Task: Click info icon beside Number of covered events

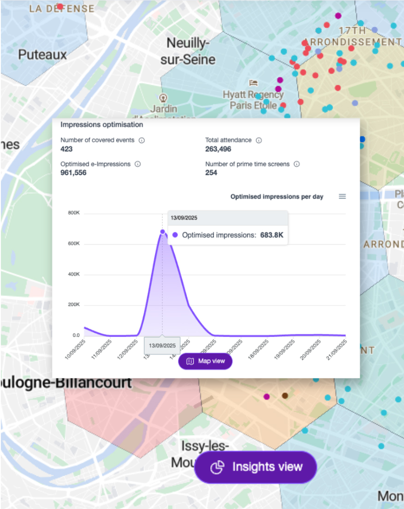Action: [142, 140]
